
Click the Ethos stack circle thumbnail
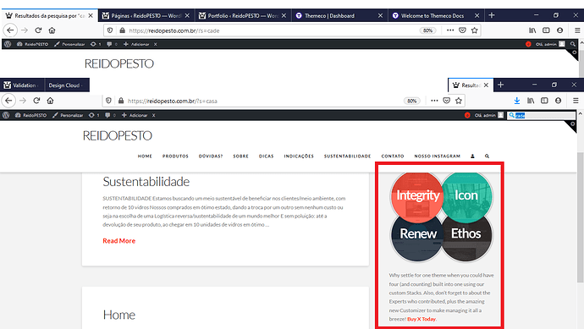(466, 236)
